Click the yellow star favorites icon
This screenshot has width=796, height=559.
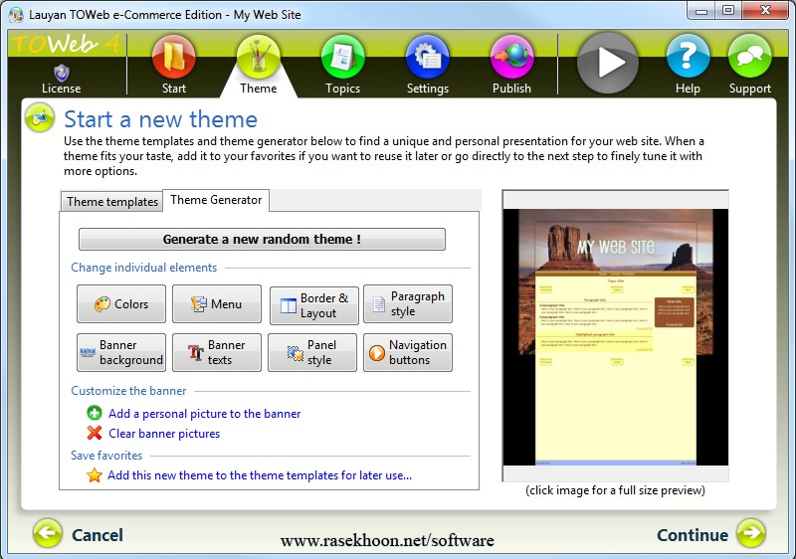pyautogui.click(x=95, y=475)
